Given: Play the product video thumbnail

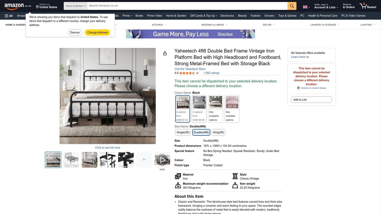Looking at the screenshot, I should 162,160.
